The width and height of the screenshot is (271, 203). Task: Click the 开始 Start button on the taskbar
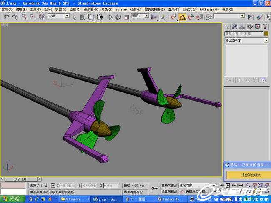point(13,199)
